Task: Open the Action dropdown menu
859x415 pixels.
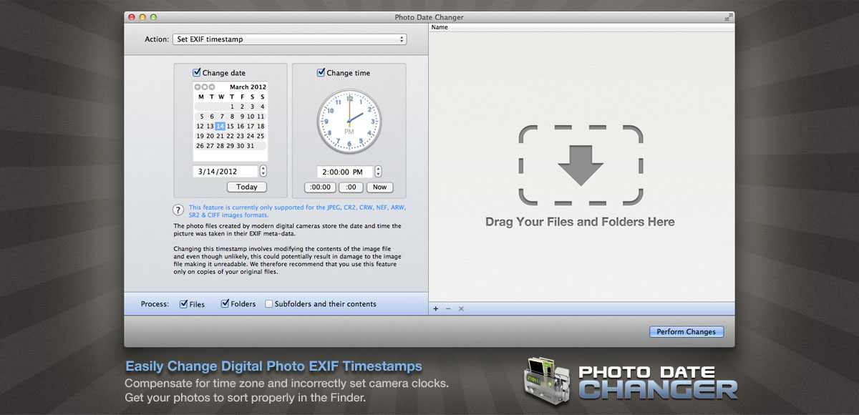Action: 289,39
